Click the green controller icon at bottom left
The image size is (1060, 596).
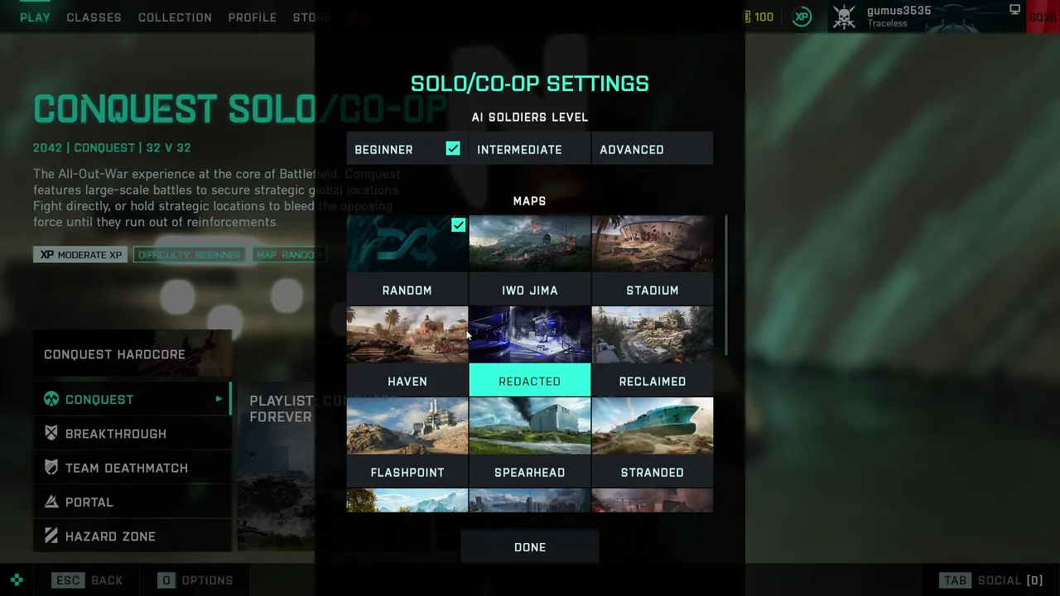17,580
